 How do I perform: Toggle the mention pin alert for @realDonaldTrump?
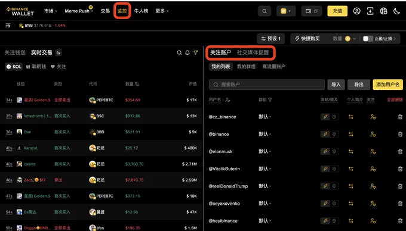pyautogui.click(x=334, y=186)
